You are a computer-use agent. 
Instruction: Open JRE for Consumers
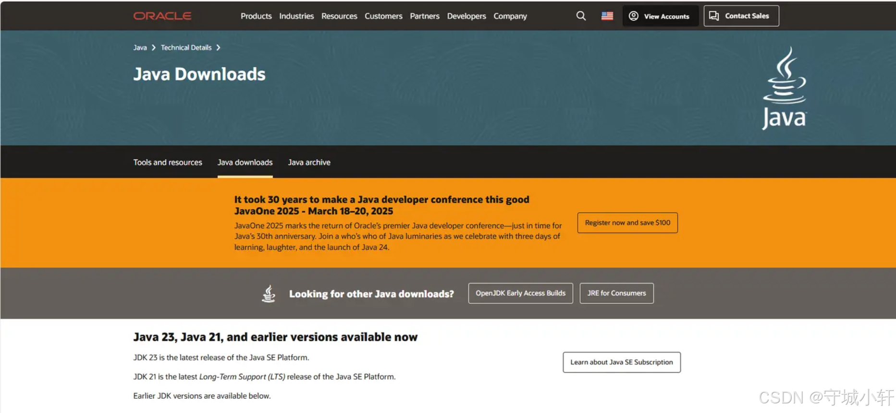point(616,293)
